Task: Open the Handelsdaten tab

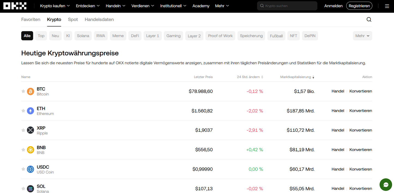Action: pos(99,19)
